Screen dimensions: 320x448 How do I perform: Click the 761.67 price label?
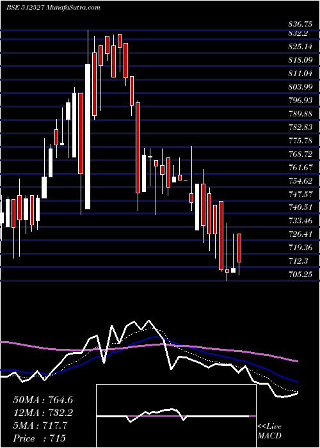pyautogui.click(x=301, y=168)
